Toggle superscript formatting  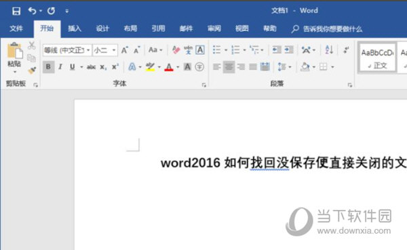point(115,67)
